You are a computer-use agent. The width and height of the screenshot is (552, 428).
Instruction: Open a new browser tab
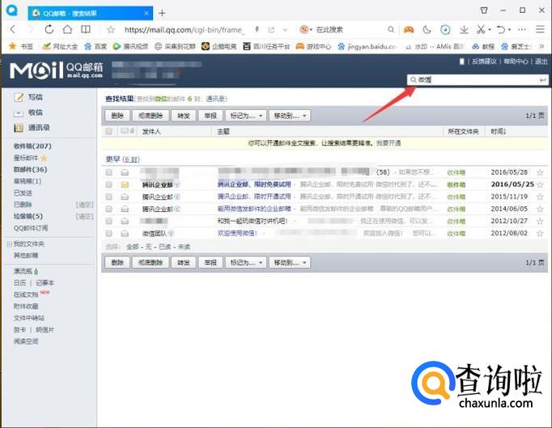162,14
